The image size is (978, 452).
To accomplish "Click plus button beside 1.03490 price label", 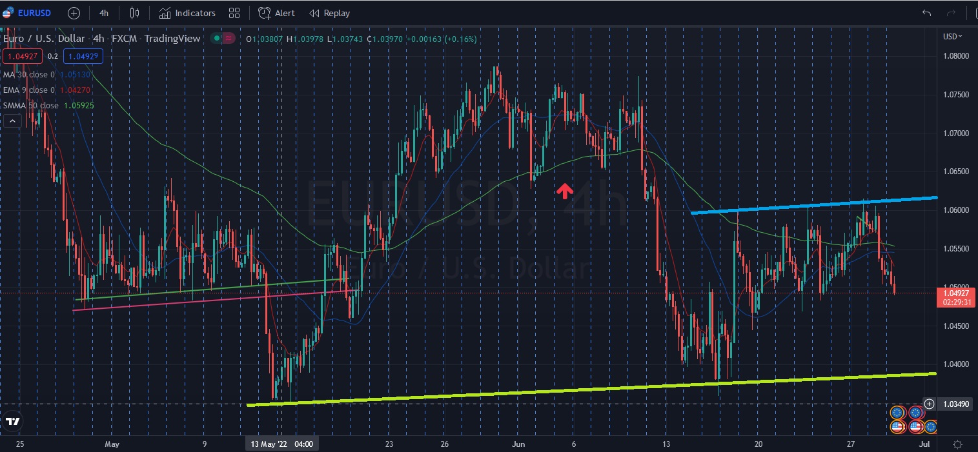I will 929,404.
